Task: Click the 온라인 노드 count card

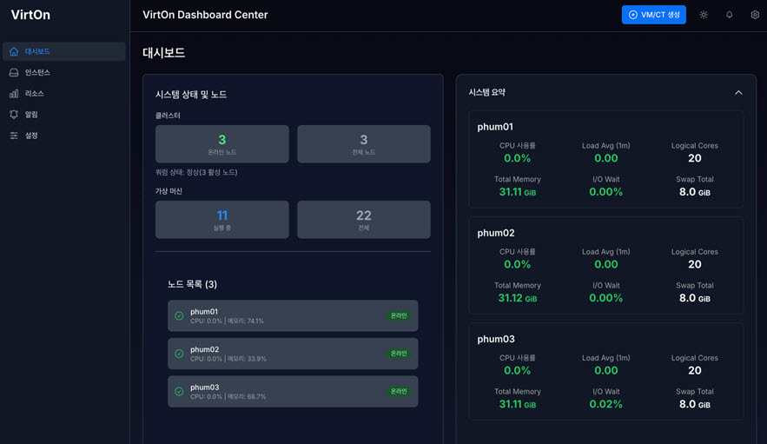Action: coord(222,144)
